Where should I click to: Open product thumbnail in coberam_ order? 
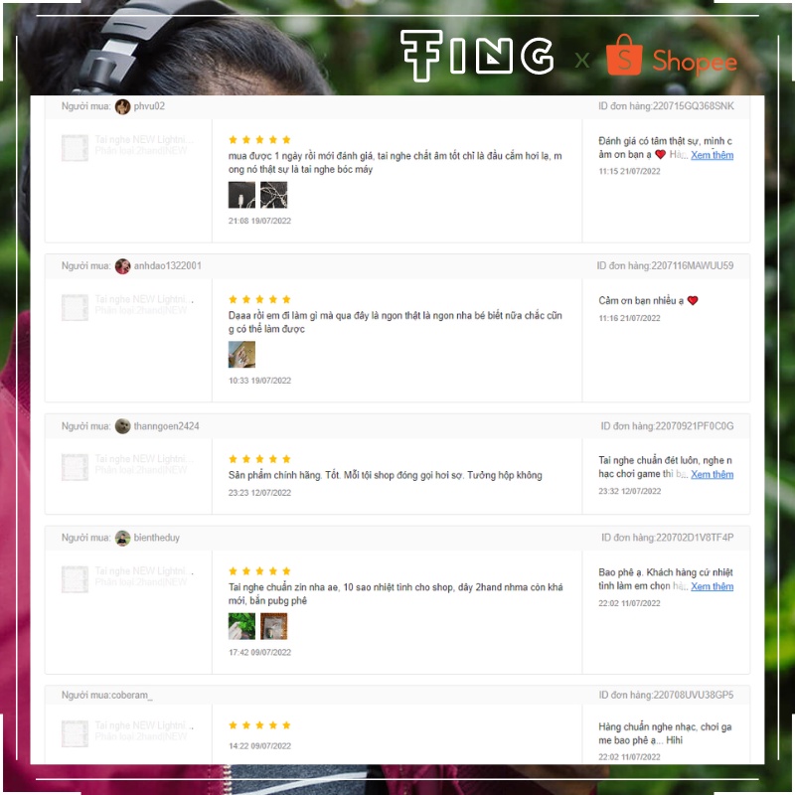click(75, 733)
